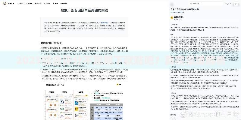Open the 中文 language dropdown
This screenshot has width=241, height=120.
228,4
